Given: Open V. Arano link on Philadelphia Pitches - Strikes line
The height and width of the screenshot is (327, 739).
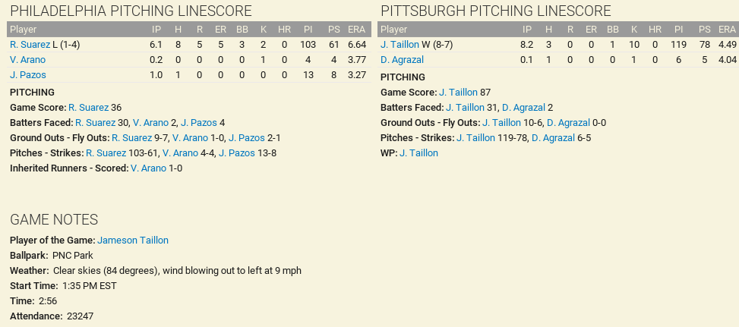Looking at the screenshot, I should (x=180, y=153).
